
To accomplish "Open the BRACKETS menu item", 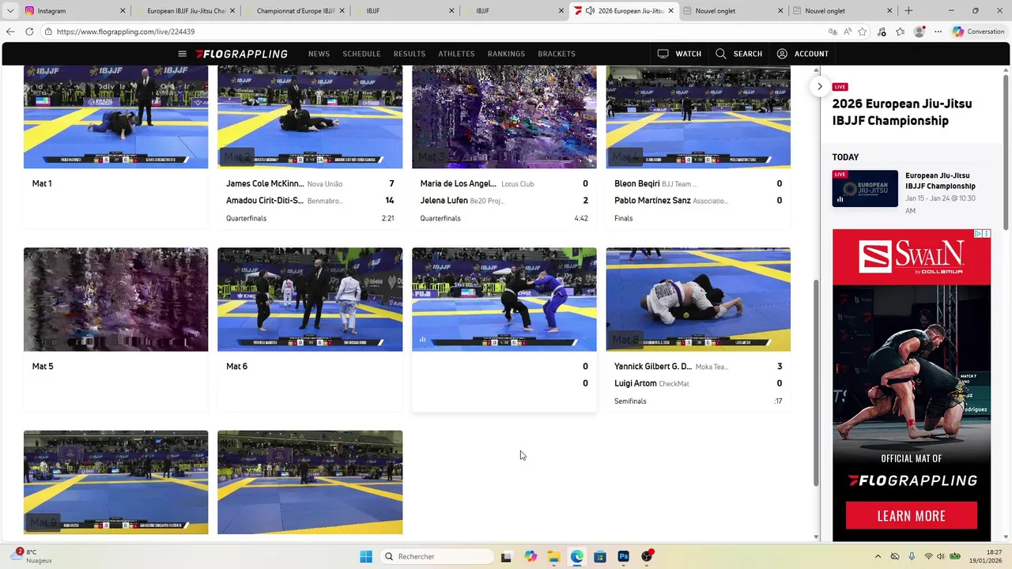I will (557, 54).
